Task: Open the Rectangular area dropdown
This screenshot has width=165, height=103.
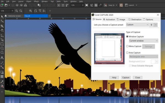Action: [x=144, y=57]
